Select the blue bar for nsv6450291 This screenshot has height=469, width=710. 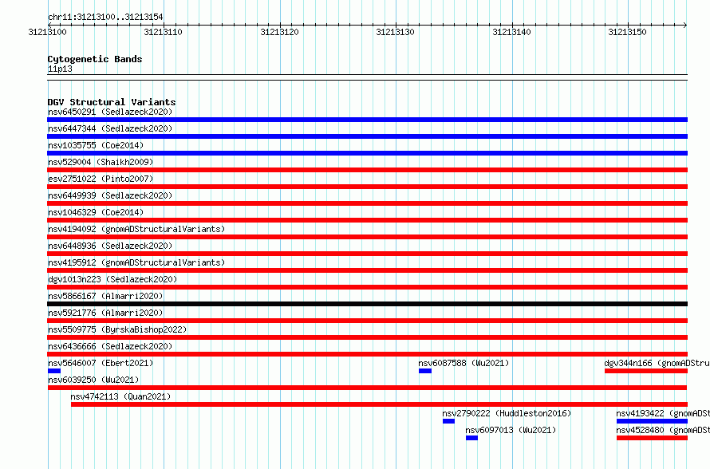pos(367,120)
